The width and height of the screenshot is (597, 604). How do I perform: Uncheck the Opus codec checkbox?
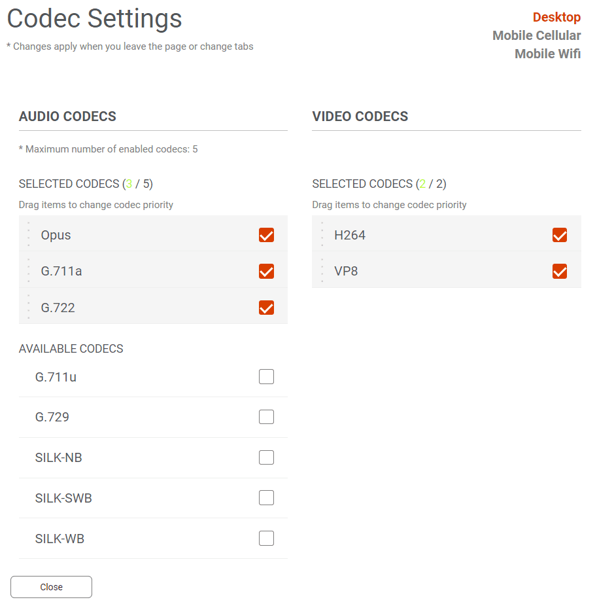click(x=266, y=235)
